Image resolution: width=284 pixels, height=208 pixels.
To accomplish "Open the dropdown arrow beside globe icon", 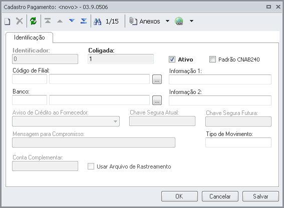I will [191, 21].
